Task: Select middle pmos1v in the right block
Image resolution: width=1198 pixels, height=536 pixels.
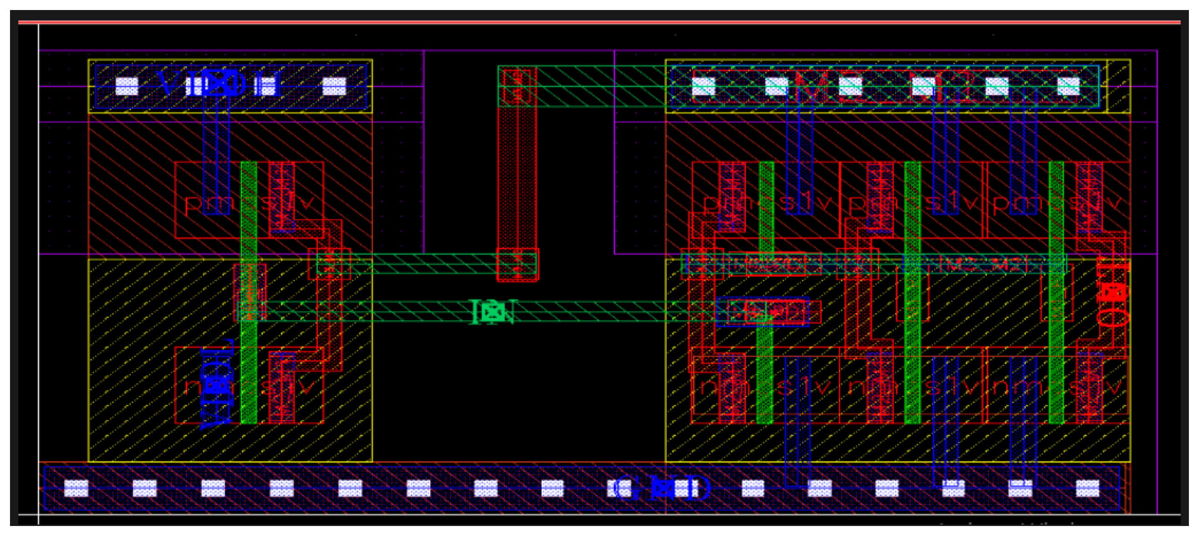Action: click(x=913, y=200)
